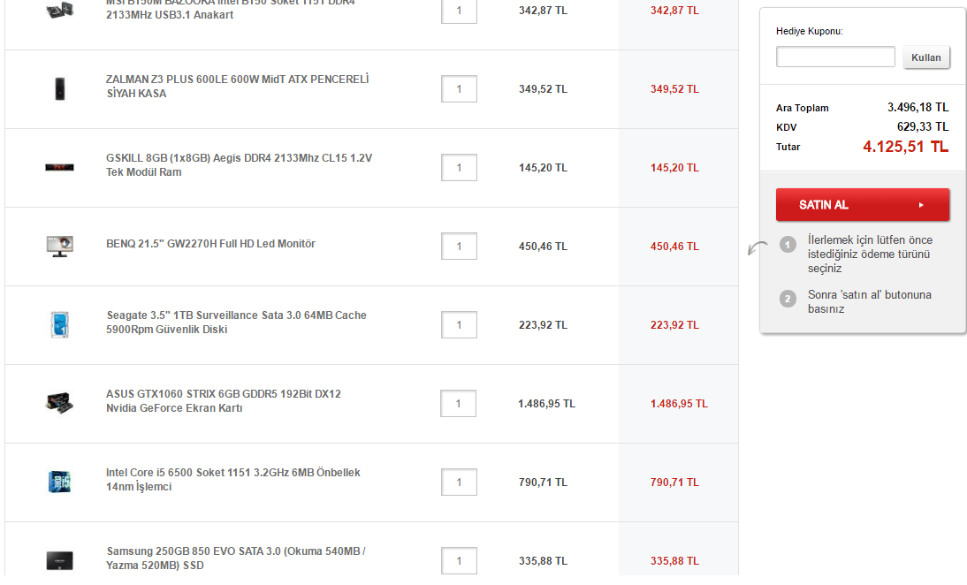Image resolution: width=967 pixels, height=585 pixels.
Task: Select quantity box for BENQ monitor
Action: (459, 246)
